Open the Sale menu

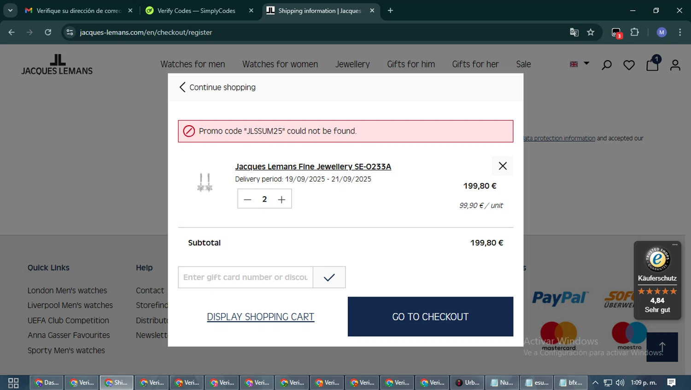(x=523, y=64)
